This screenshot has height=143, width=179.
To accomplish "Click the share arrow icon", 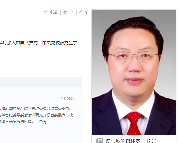I will click(x=81, y=12).
